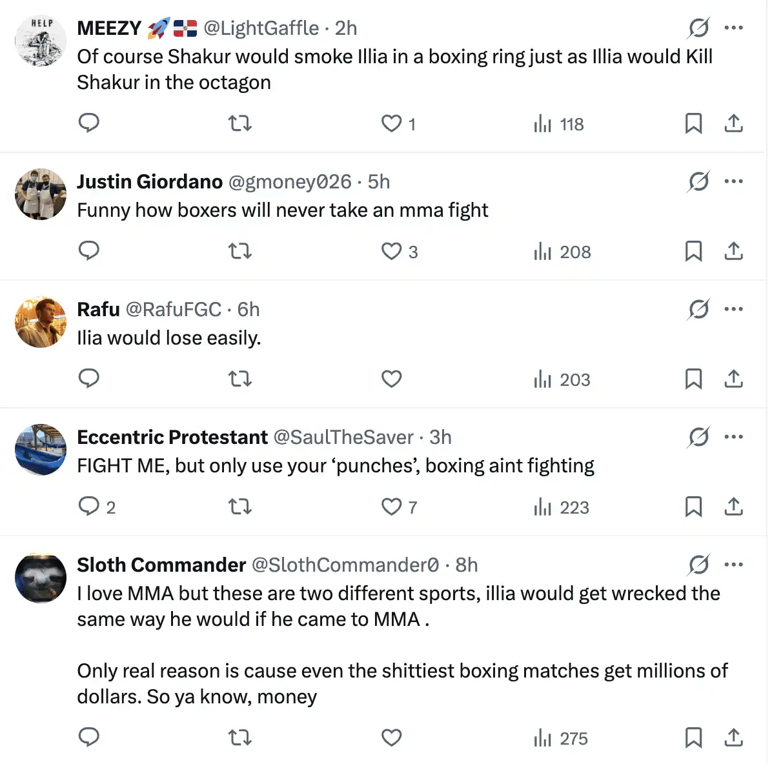Like Eccentric Protestant's tweet with 7 likes

click(x=391, y=506)
